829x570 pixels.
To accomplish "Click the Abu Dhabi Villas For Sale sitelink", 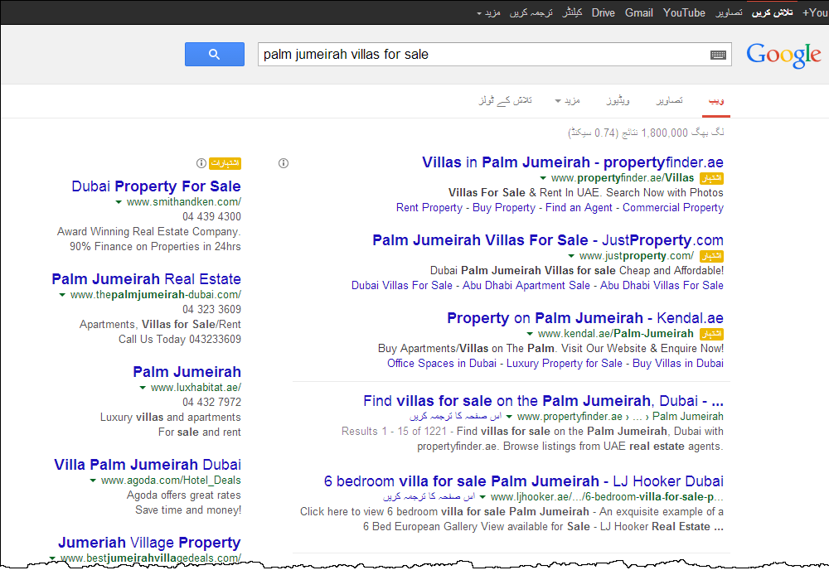I will [x=662, y=285].
